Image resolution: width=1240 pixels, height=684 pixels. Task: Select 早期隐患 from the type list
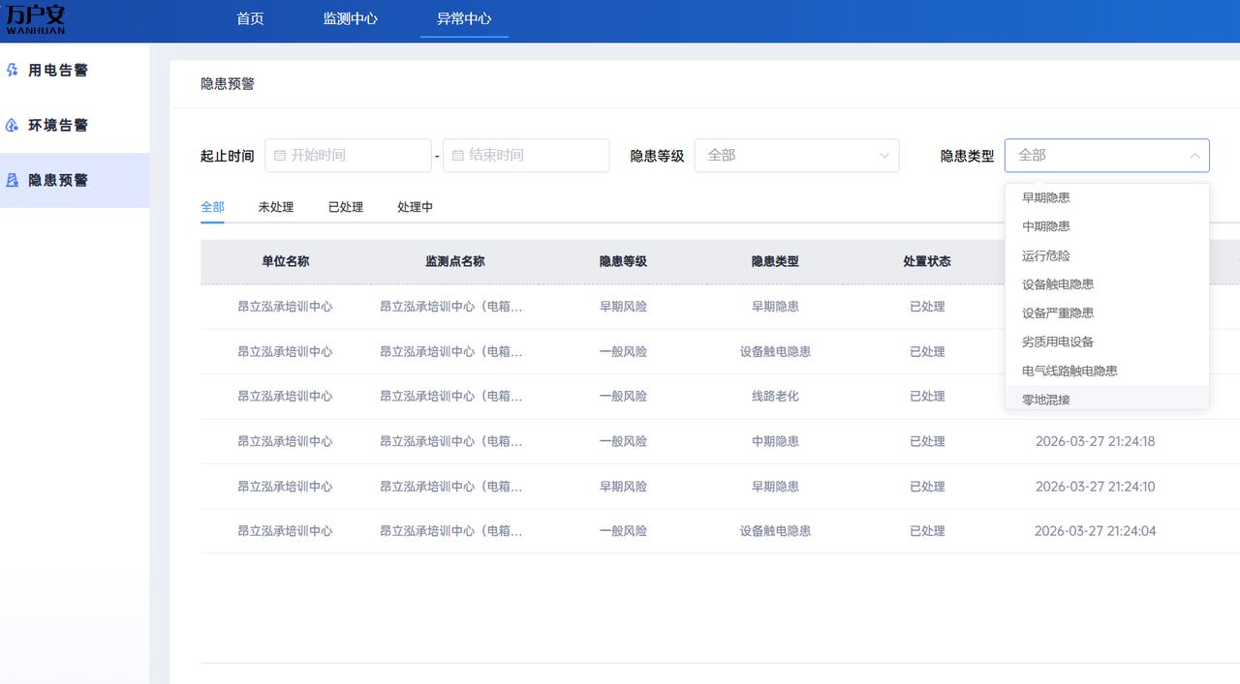(1046, 198)
